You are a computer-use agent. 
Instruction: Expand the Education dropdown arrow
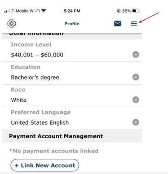[136, 77]
